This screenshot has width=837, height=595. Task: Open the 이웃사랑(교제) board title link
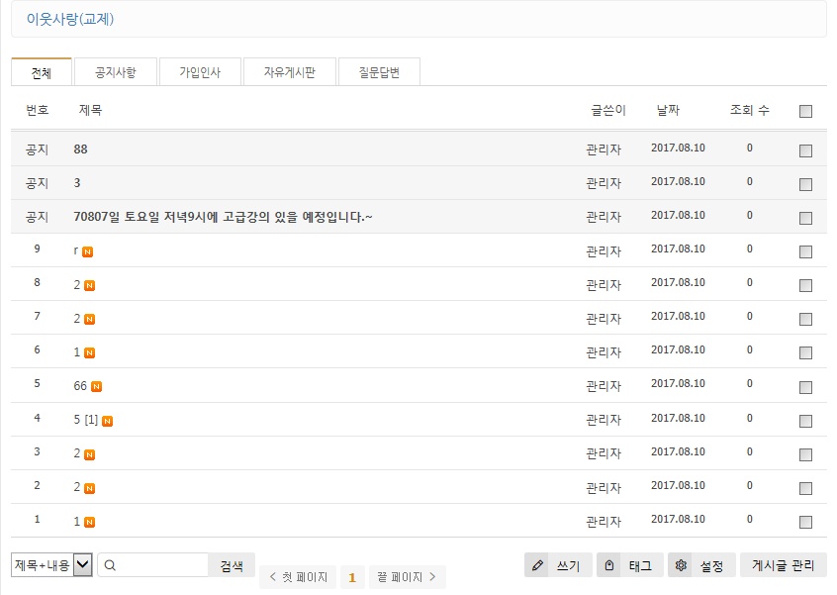(x=70, y=19)
